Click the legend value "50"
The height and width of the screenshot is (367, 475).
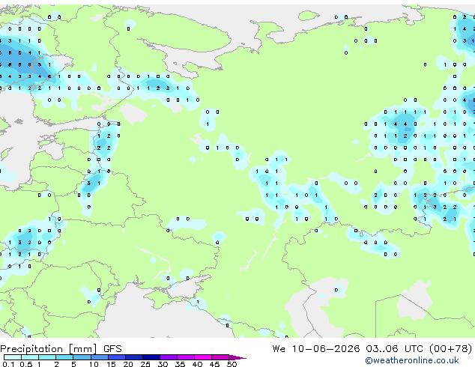(x=232, y=364)
